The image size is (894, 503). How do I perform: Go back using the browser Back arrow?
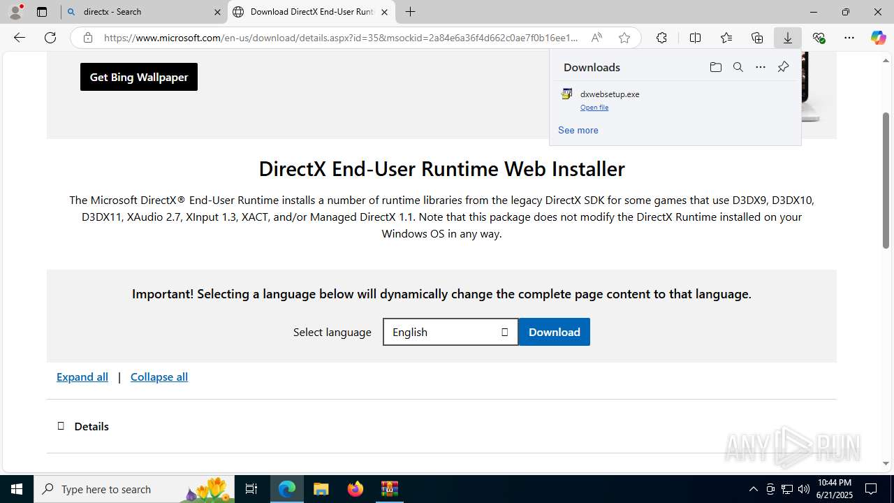click(20, 38)
